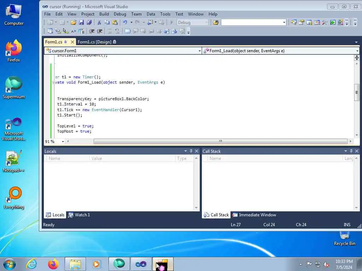Image resolution: width=362 pixels, height=271 pixels.
Task: Close the Form1.cs document tab
Action: tap(72, 42)
